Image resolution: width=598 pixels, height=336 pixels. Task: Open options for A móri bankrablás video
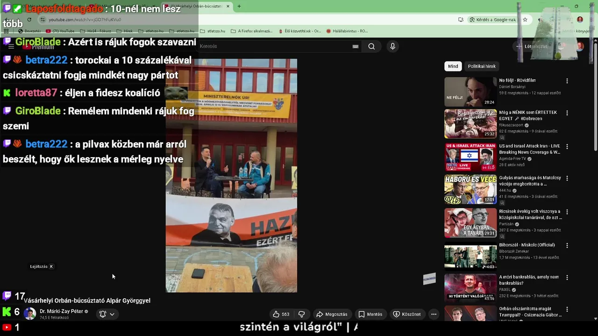567,277
